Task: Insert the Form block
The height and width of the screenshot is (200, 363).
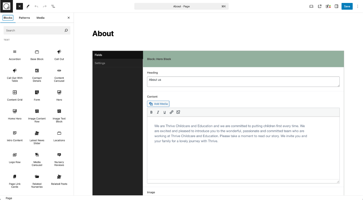Action: (x=37, y=95)
